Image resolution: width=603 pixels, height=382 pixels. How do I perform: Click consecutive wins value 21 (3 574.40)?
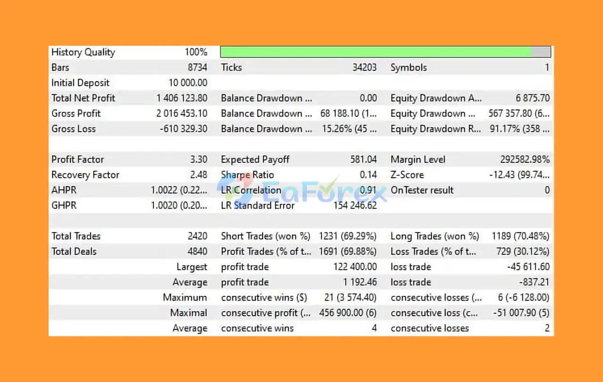tap(351, 297)
